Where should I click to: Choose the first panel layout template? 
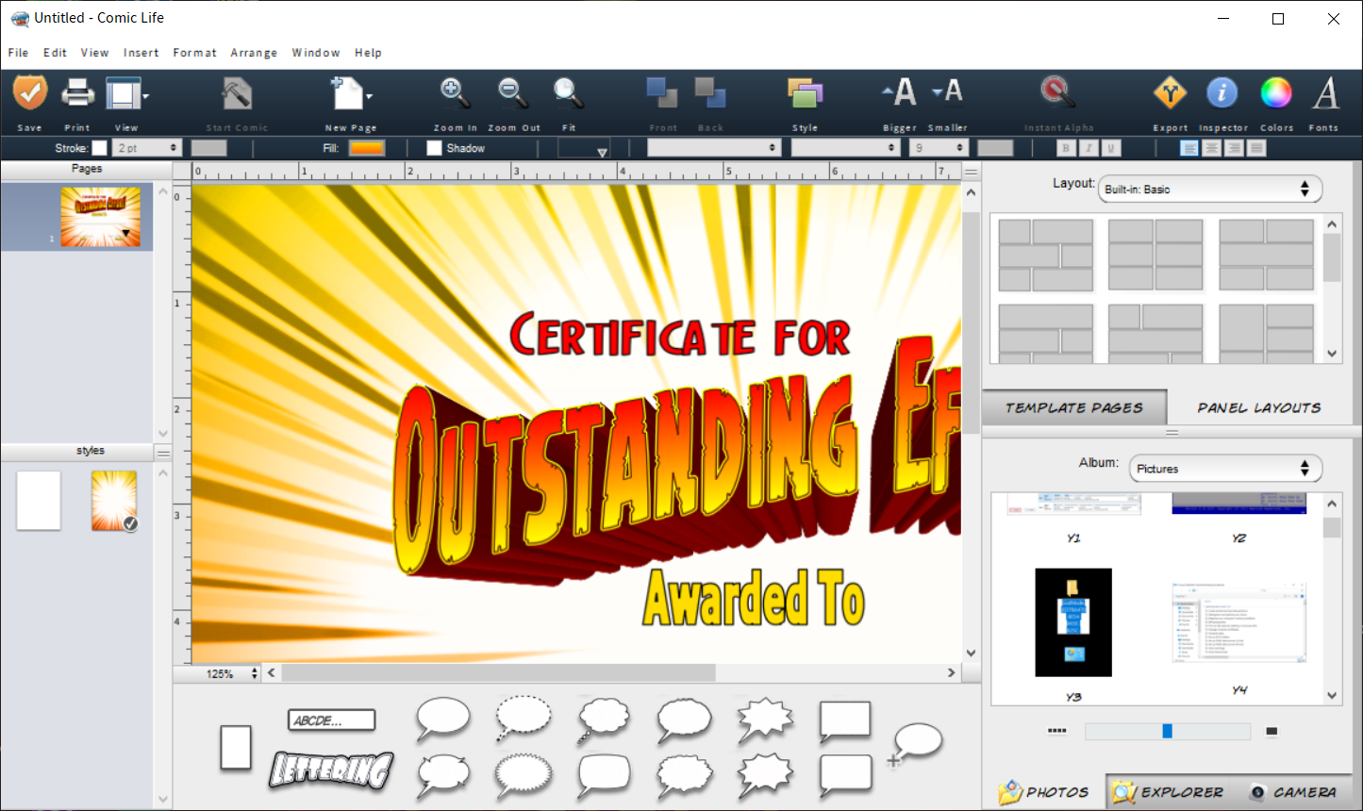1046,255
